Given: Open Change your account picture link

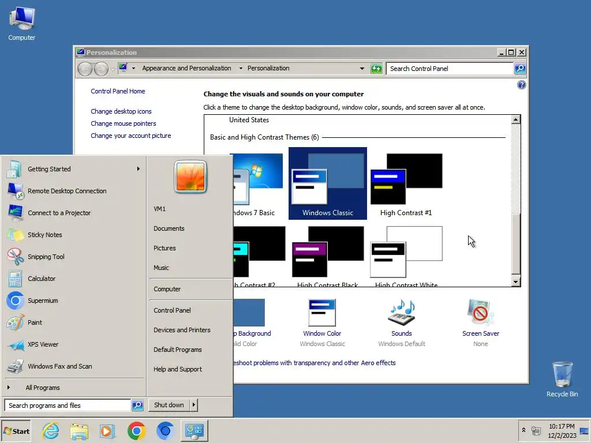Looking at the screenshot, I should click(131, 136).
